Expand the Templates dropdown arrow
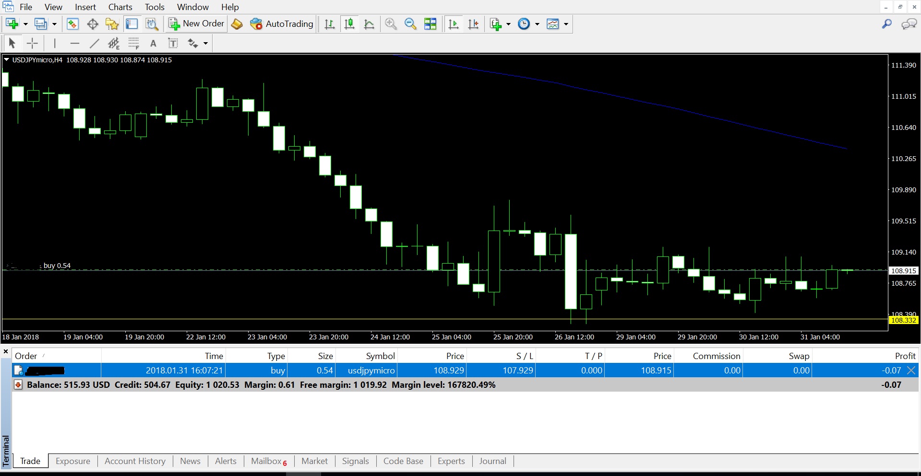 [566, 24]
